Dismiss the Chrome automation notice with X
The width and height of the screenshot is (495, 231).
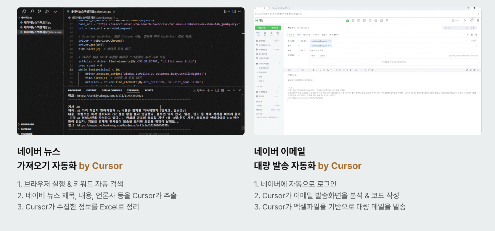pyautogui.click(x=478, y=14)
